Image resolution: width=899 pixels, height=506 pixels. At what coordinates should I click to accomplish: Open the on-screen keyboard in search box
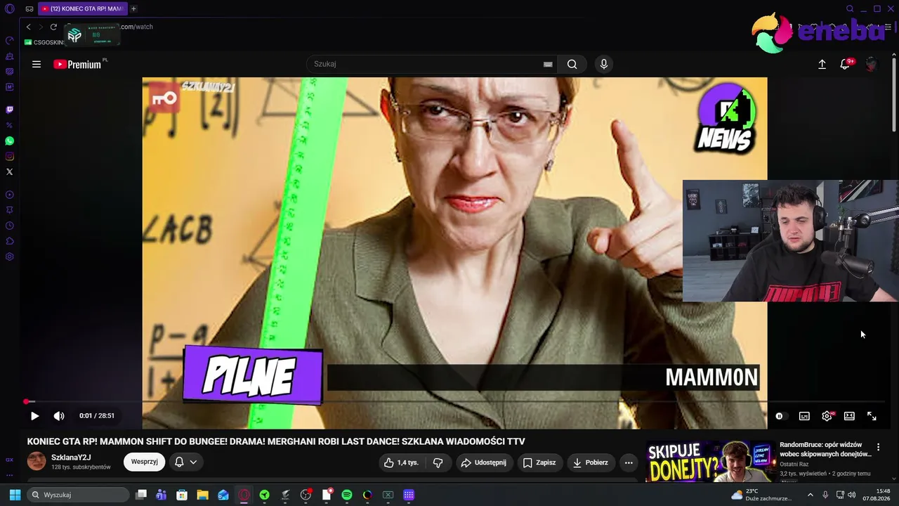(x=548, y=64)
